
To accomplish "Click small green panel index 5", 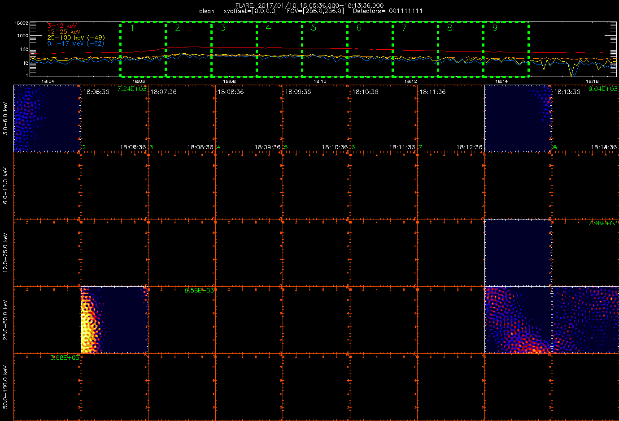I will 286,147.
